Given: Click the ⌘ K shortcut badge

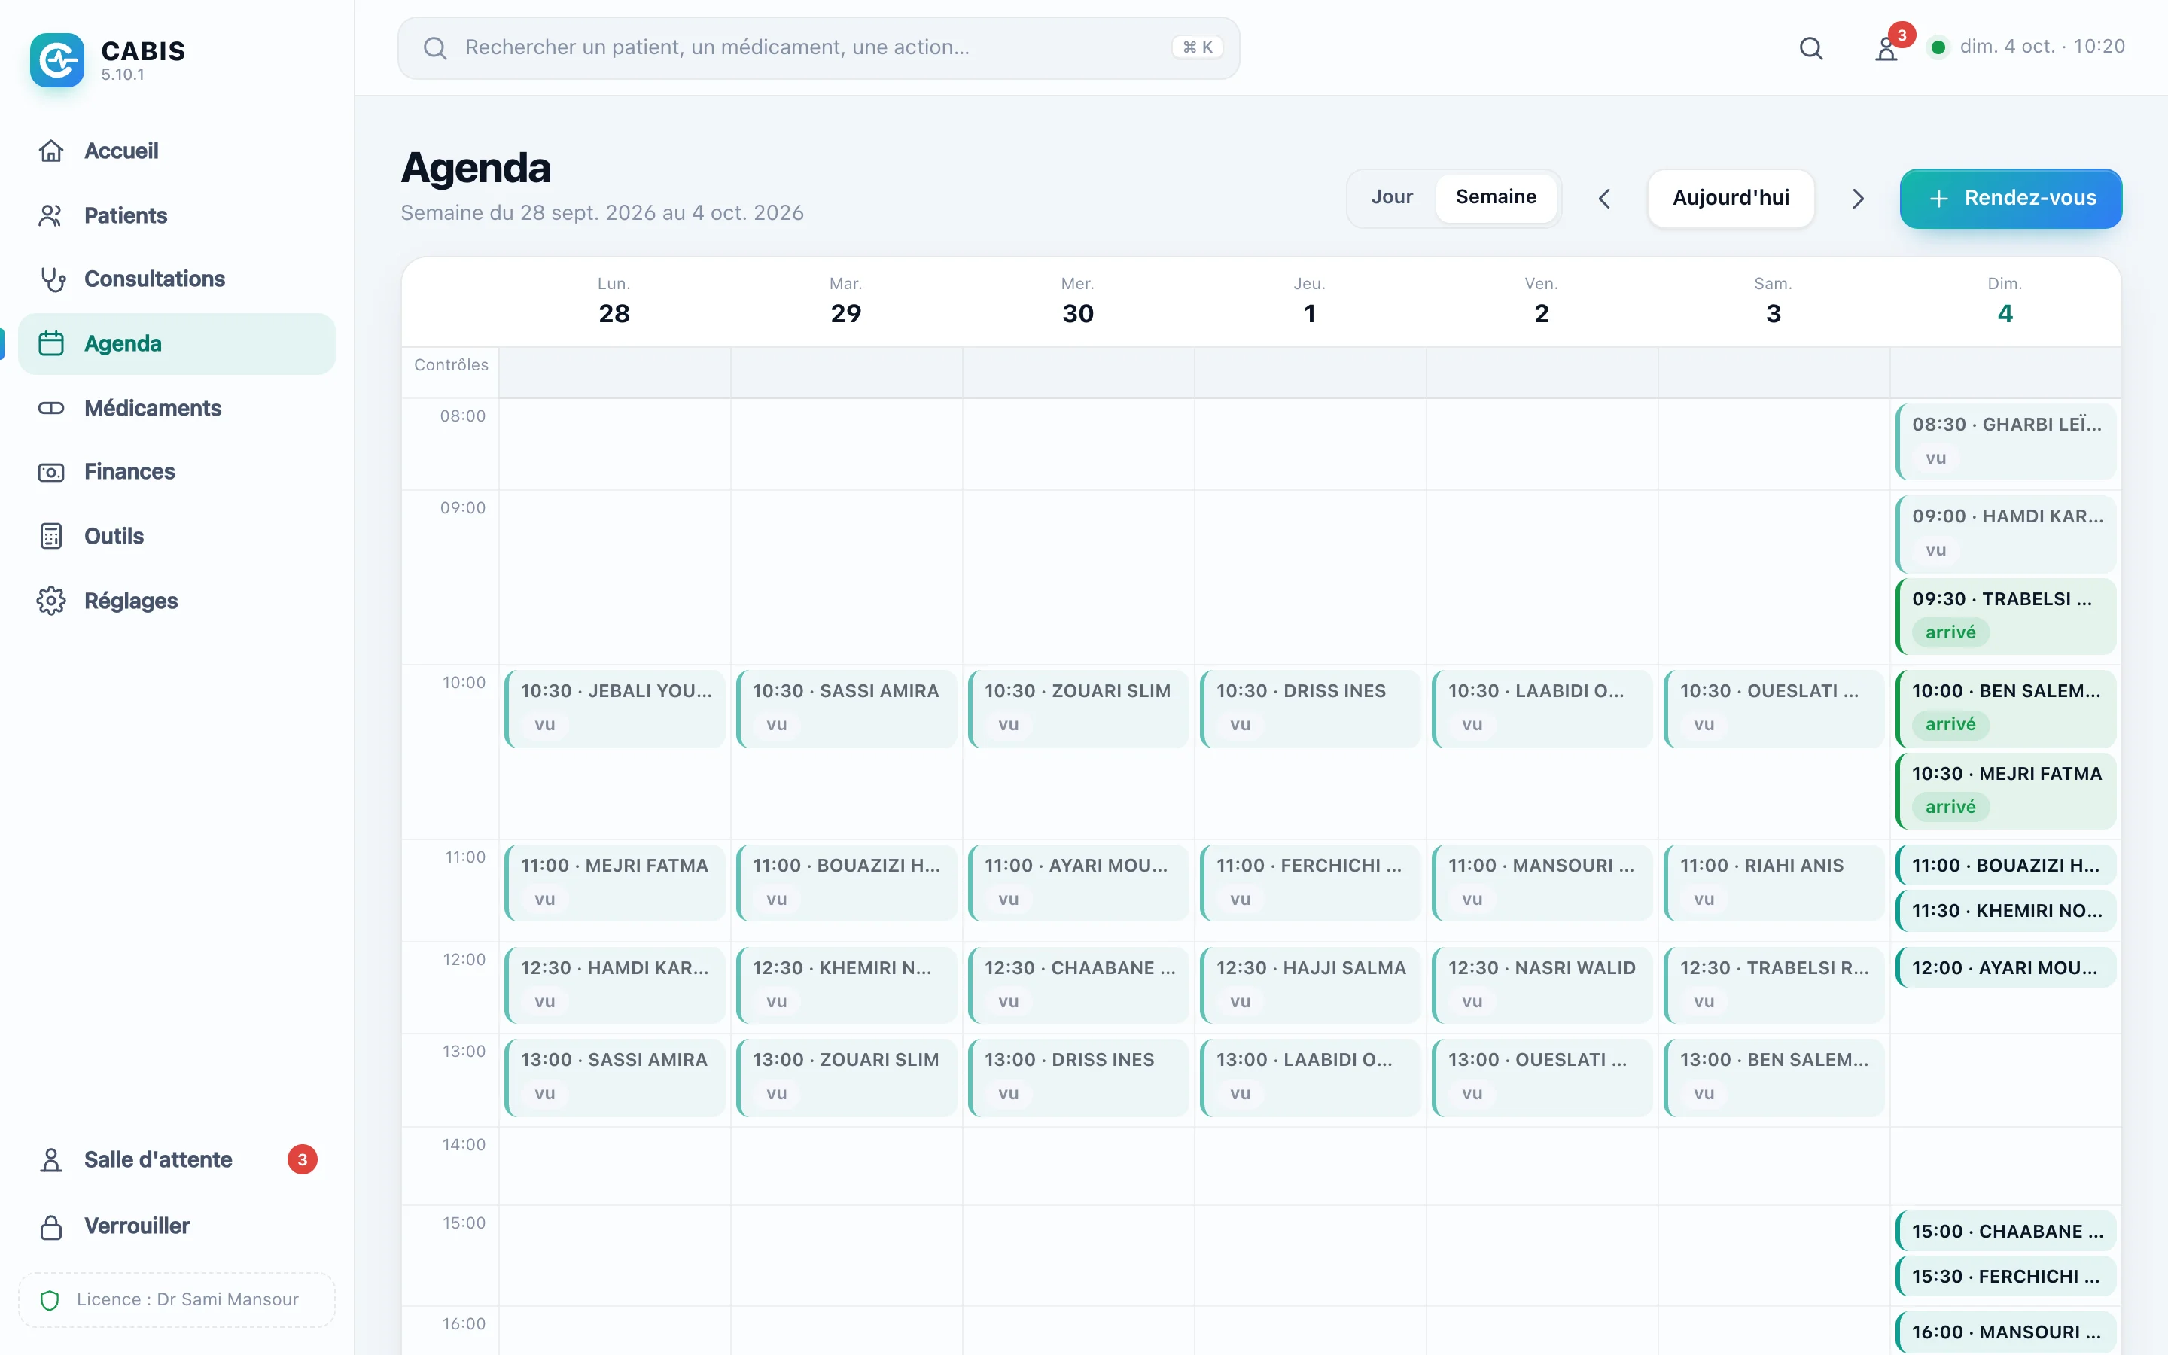Looking at the screenshot, I should pyautogui.click(x=1197, y=47).
